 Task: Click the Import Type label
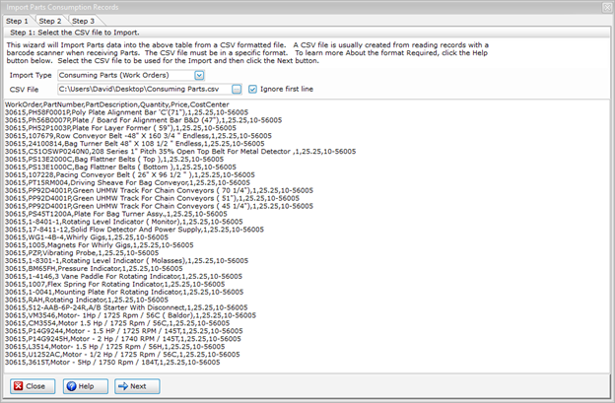point(31,75)
